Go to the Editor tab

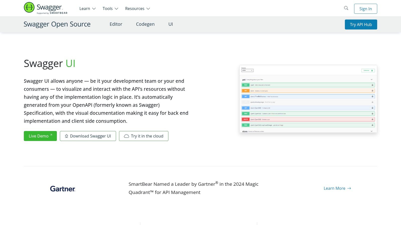pyautogui.click(x=116, y=24)
